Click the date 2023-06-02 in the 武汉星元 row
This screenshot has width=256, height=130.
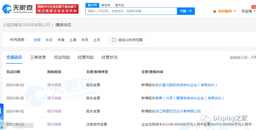point(15,85)
